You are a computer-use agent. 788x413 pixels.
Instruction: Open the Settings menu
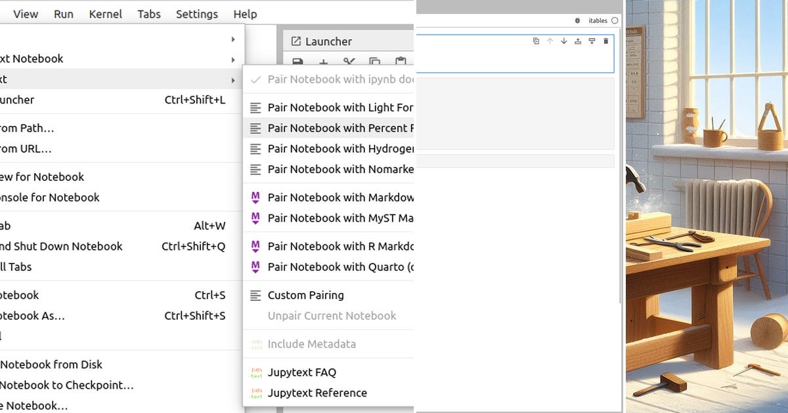coord(197,14)
